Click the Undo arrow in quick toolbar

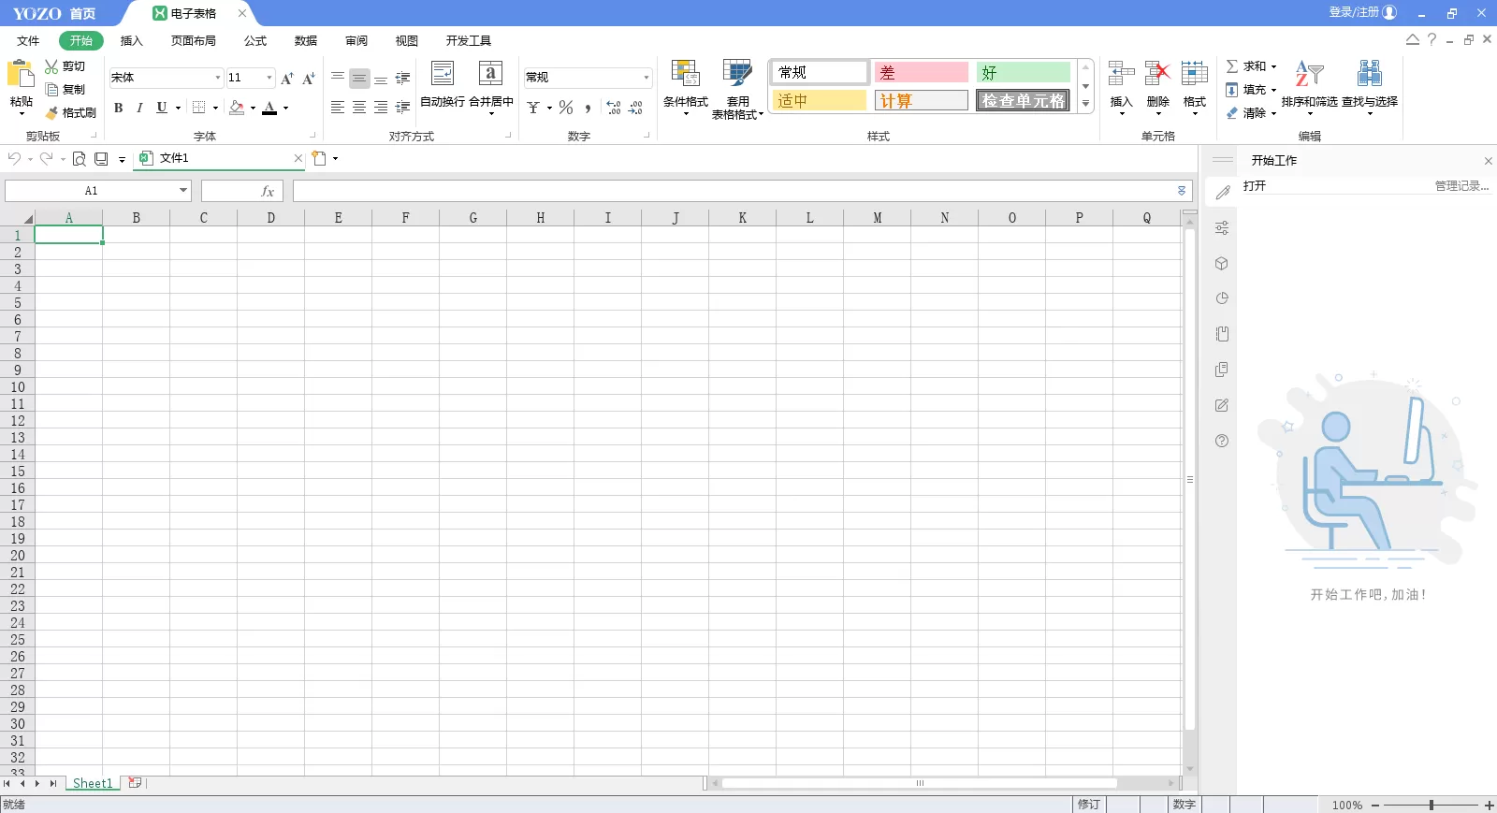tap(14, 159)
